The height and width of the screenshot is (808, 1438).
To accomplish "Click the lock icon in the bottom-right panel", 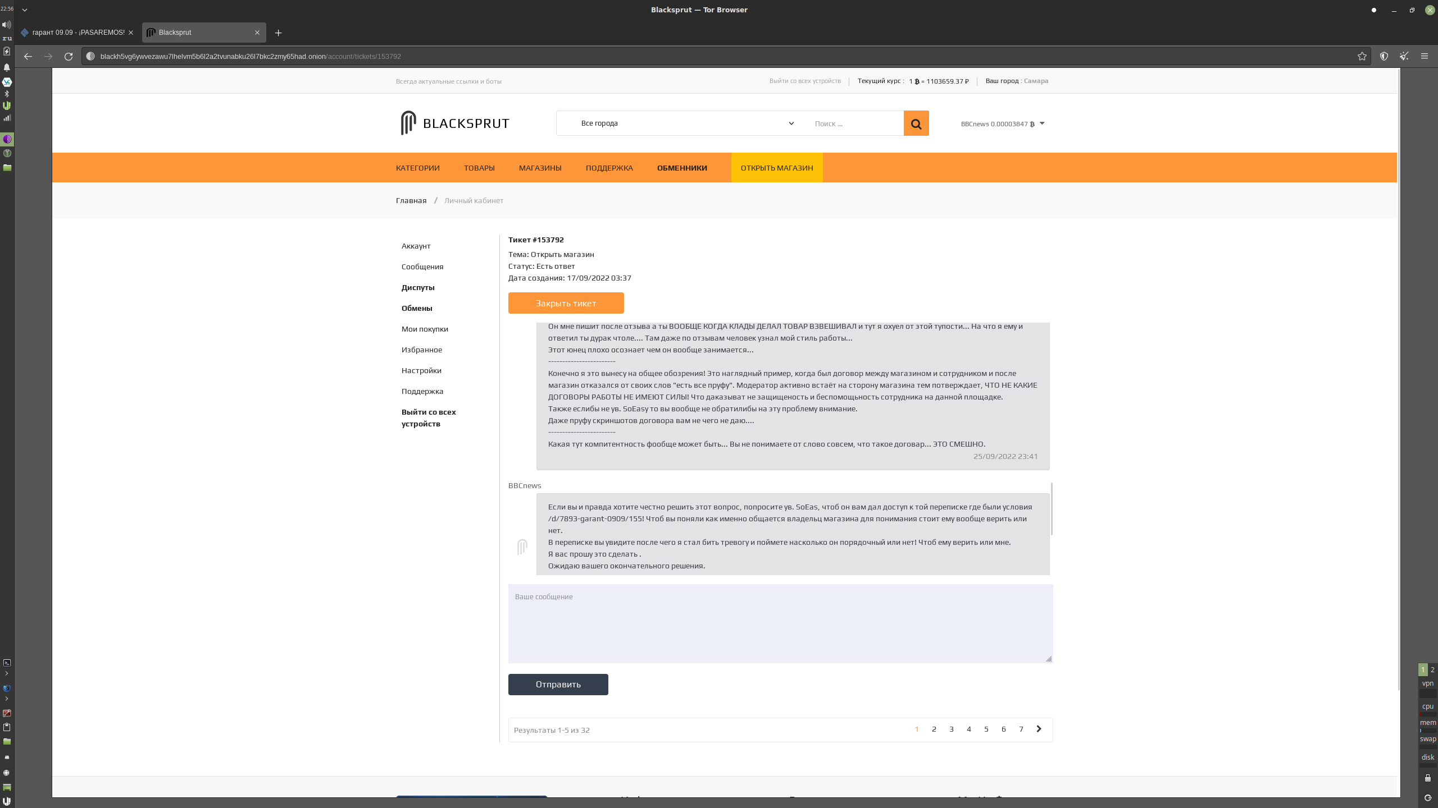I will click(x=1428, y=778).
